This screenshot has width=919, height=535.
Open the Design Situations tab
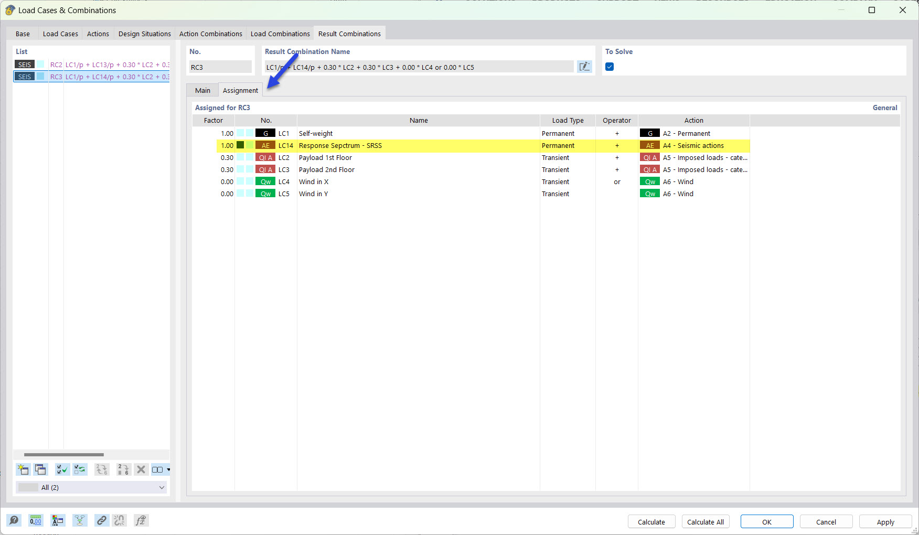point(145,34)
